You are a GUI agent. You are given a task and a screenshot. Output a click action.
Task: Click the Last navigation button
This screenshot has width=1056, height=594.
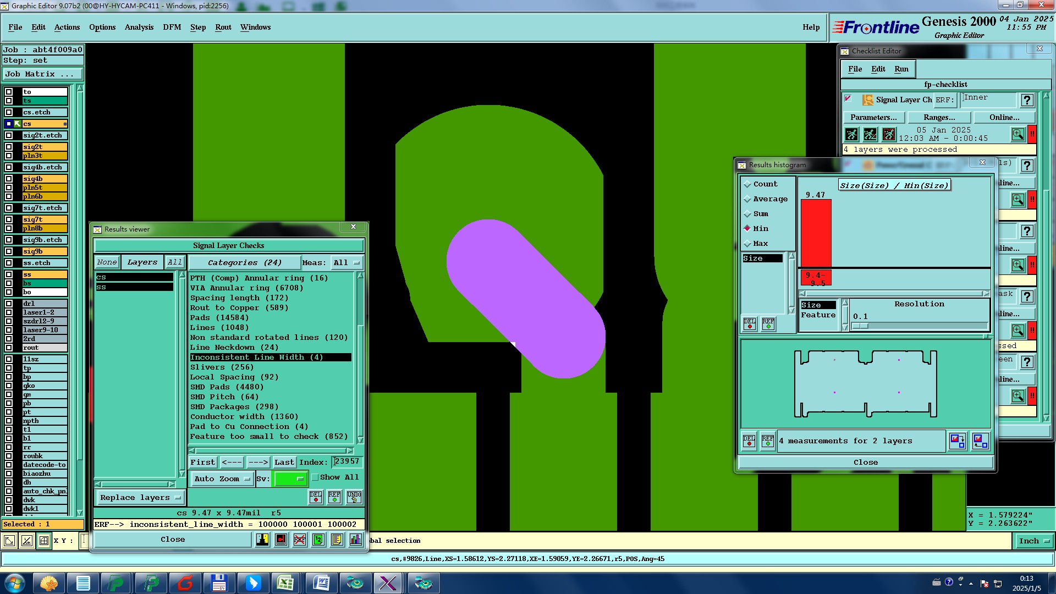click(284, 463)
